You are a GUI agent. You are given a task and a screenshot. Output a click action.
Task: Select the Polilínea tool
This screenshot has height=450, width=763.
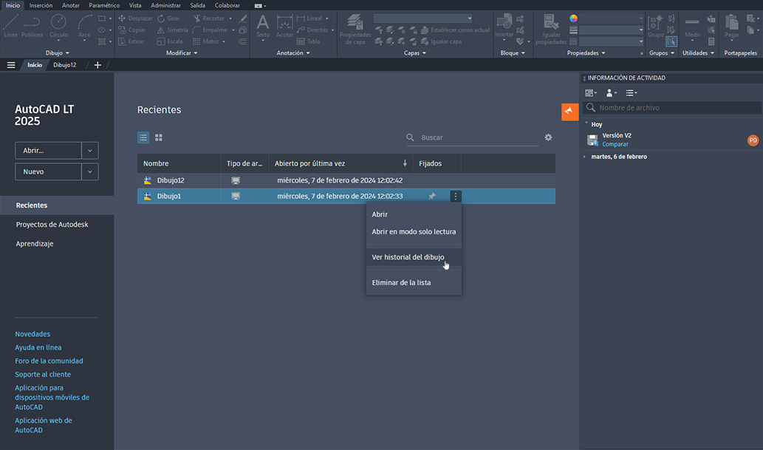[32, 26]
